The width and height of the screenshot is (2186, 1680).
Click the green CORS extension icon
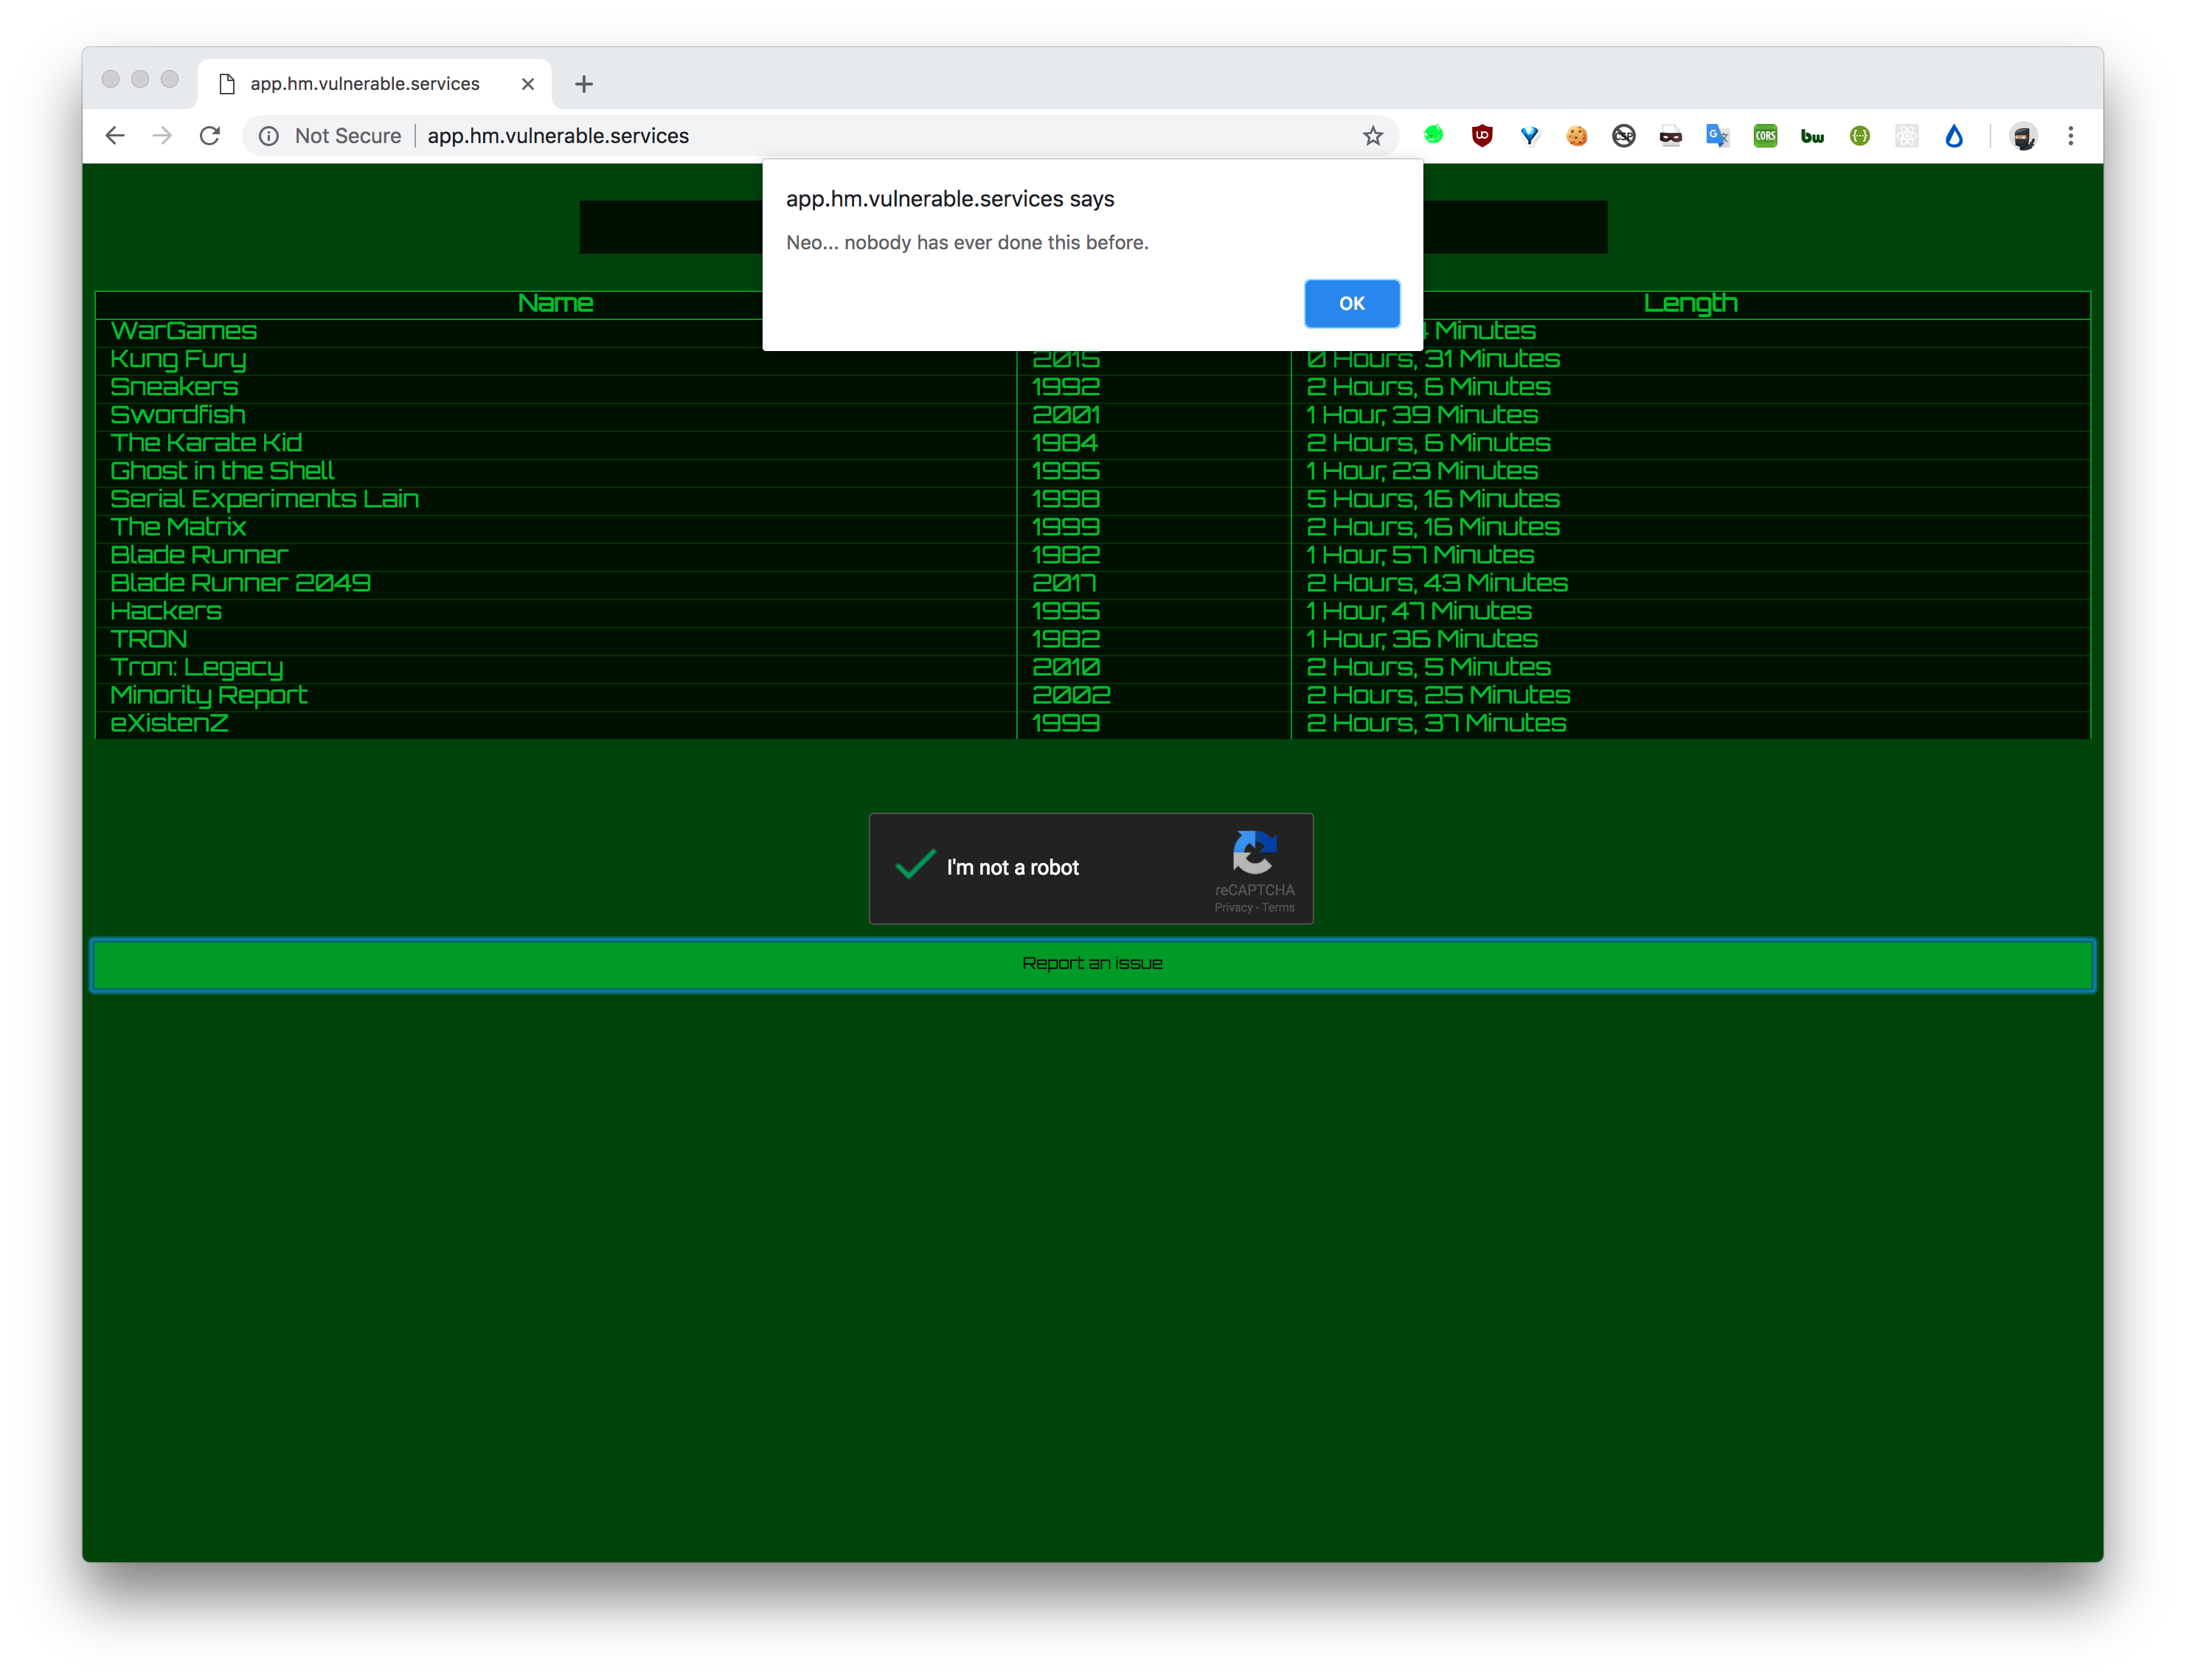(x=1765, y=136)
